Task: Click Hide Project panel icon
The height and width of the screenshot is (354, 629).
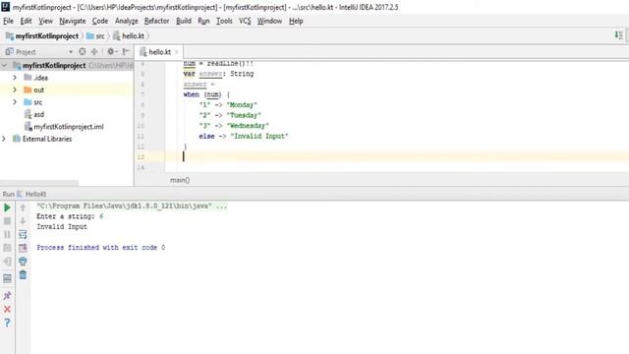Action: (126, 51)
